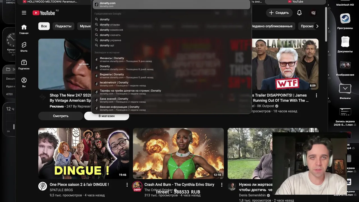Open Подписки in the sidebar
This screenshot has height=202, width=359.
click(24, 65)
